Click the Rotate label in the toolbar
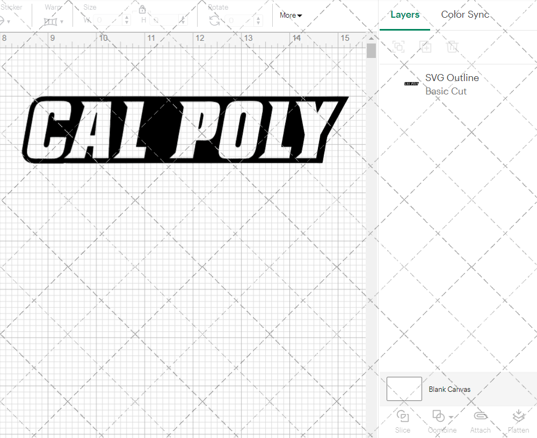537x438 pixels. pyautogui.click(x=218, y=7)
